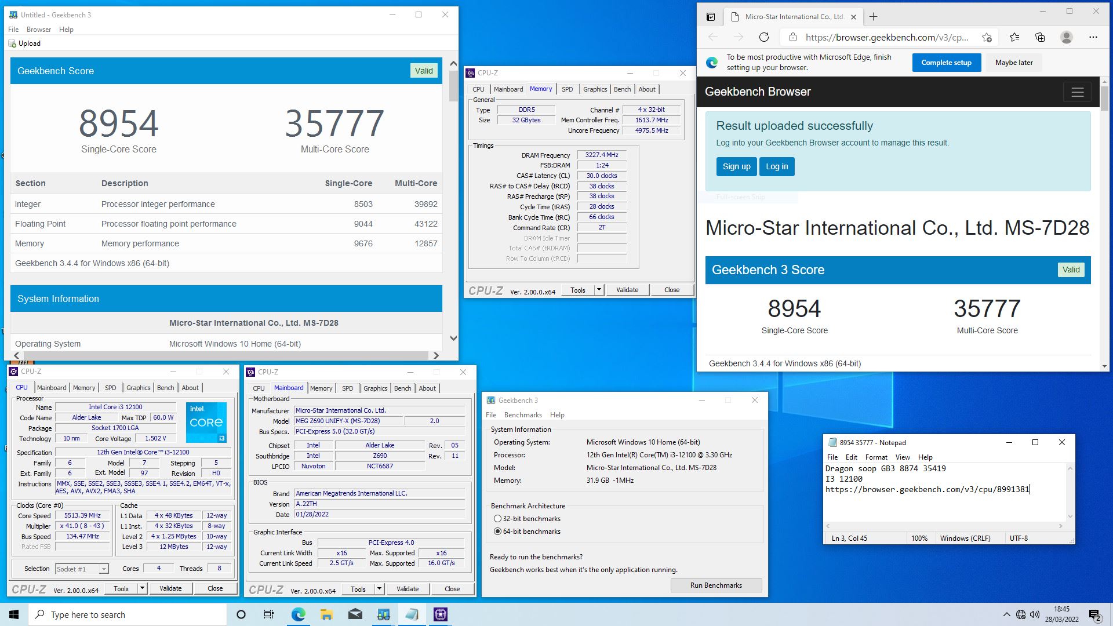Open Tools dropdown arrow in CPU-Z CPU window

[142, 588]
